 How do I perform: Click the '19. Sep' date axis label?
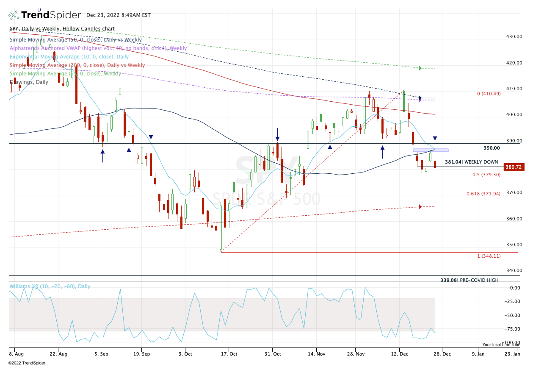point(143,353)
